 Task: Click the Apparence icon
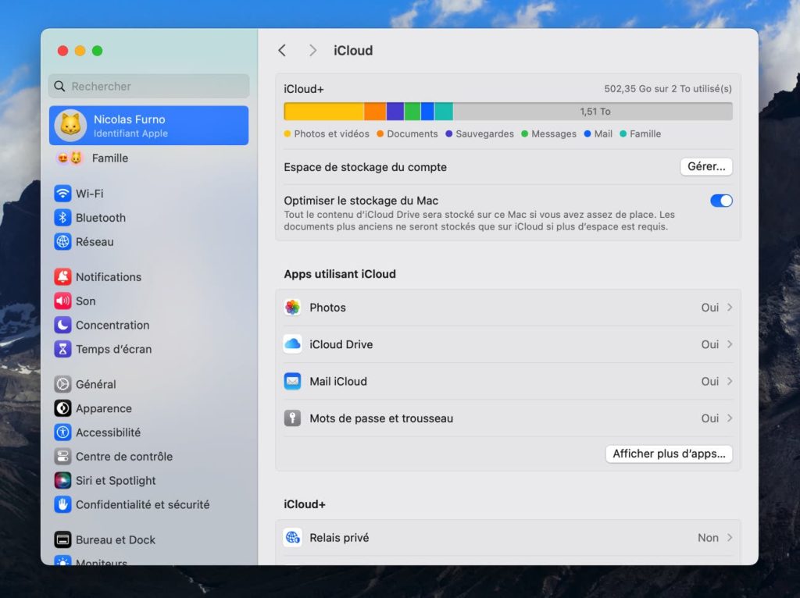(62, 408)
